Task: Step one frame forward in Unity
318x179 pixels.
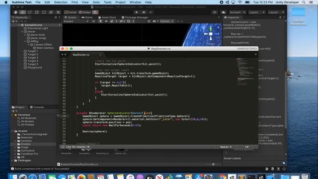Action: tap(151, 12)
